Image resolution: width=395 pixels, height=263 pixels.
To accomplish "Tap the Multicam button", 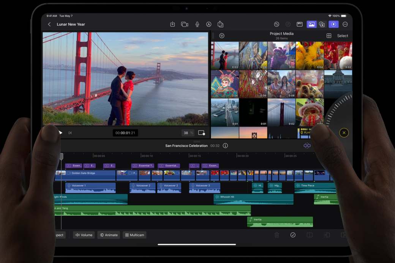I will coord(135,235).
